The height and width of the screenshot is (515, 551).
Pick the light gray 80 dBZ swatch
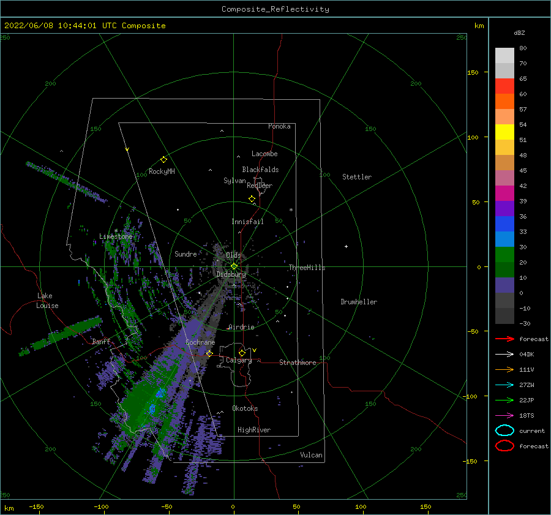point(504,56)
